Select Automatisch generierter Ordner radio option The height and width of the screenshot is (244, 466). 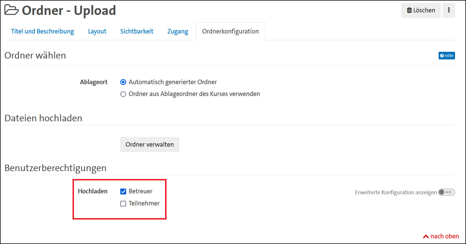pos(123,82)
